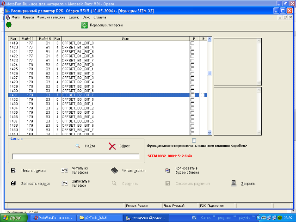Click the table scrollbar up arrow

pyautogui.click(x=210, y=39)
